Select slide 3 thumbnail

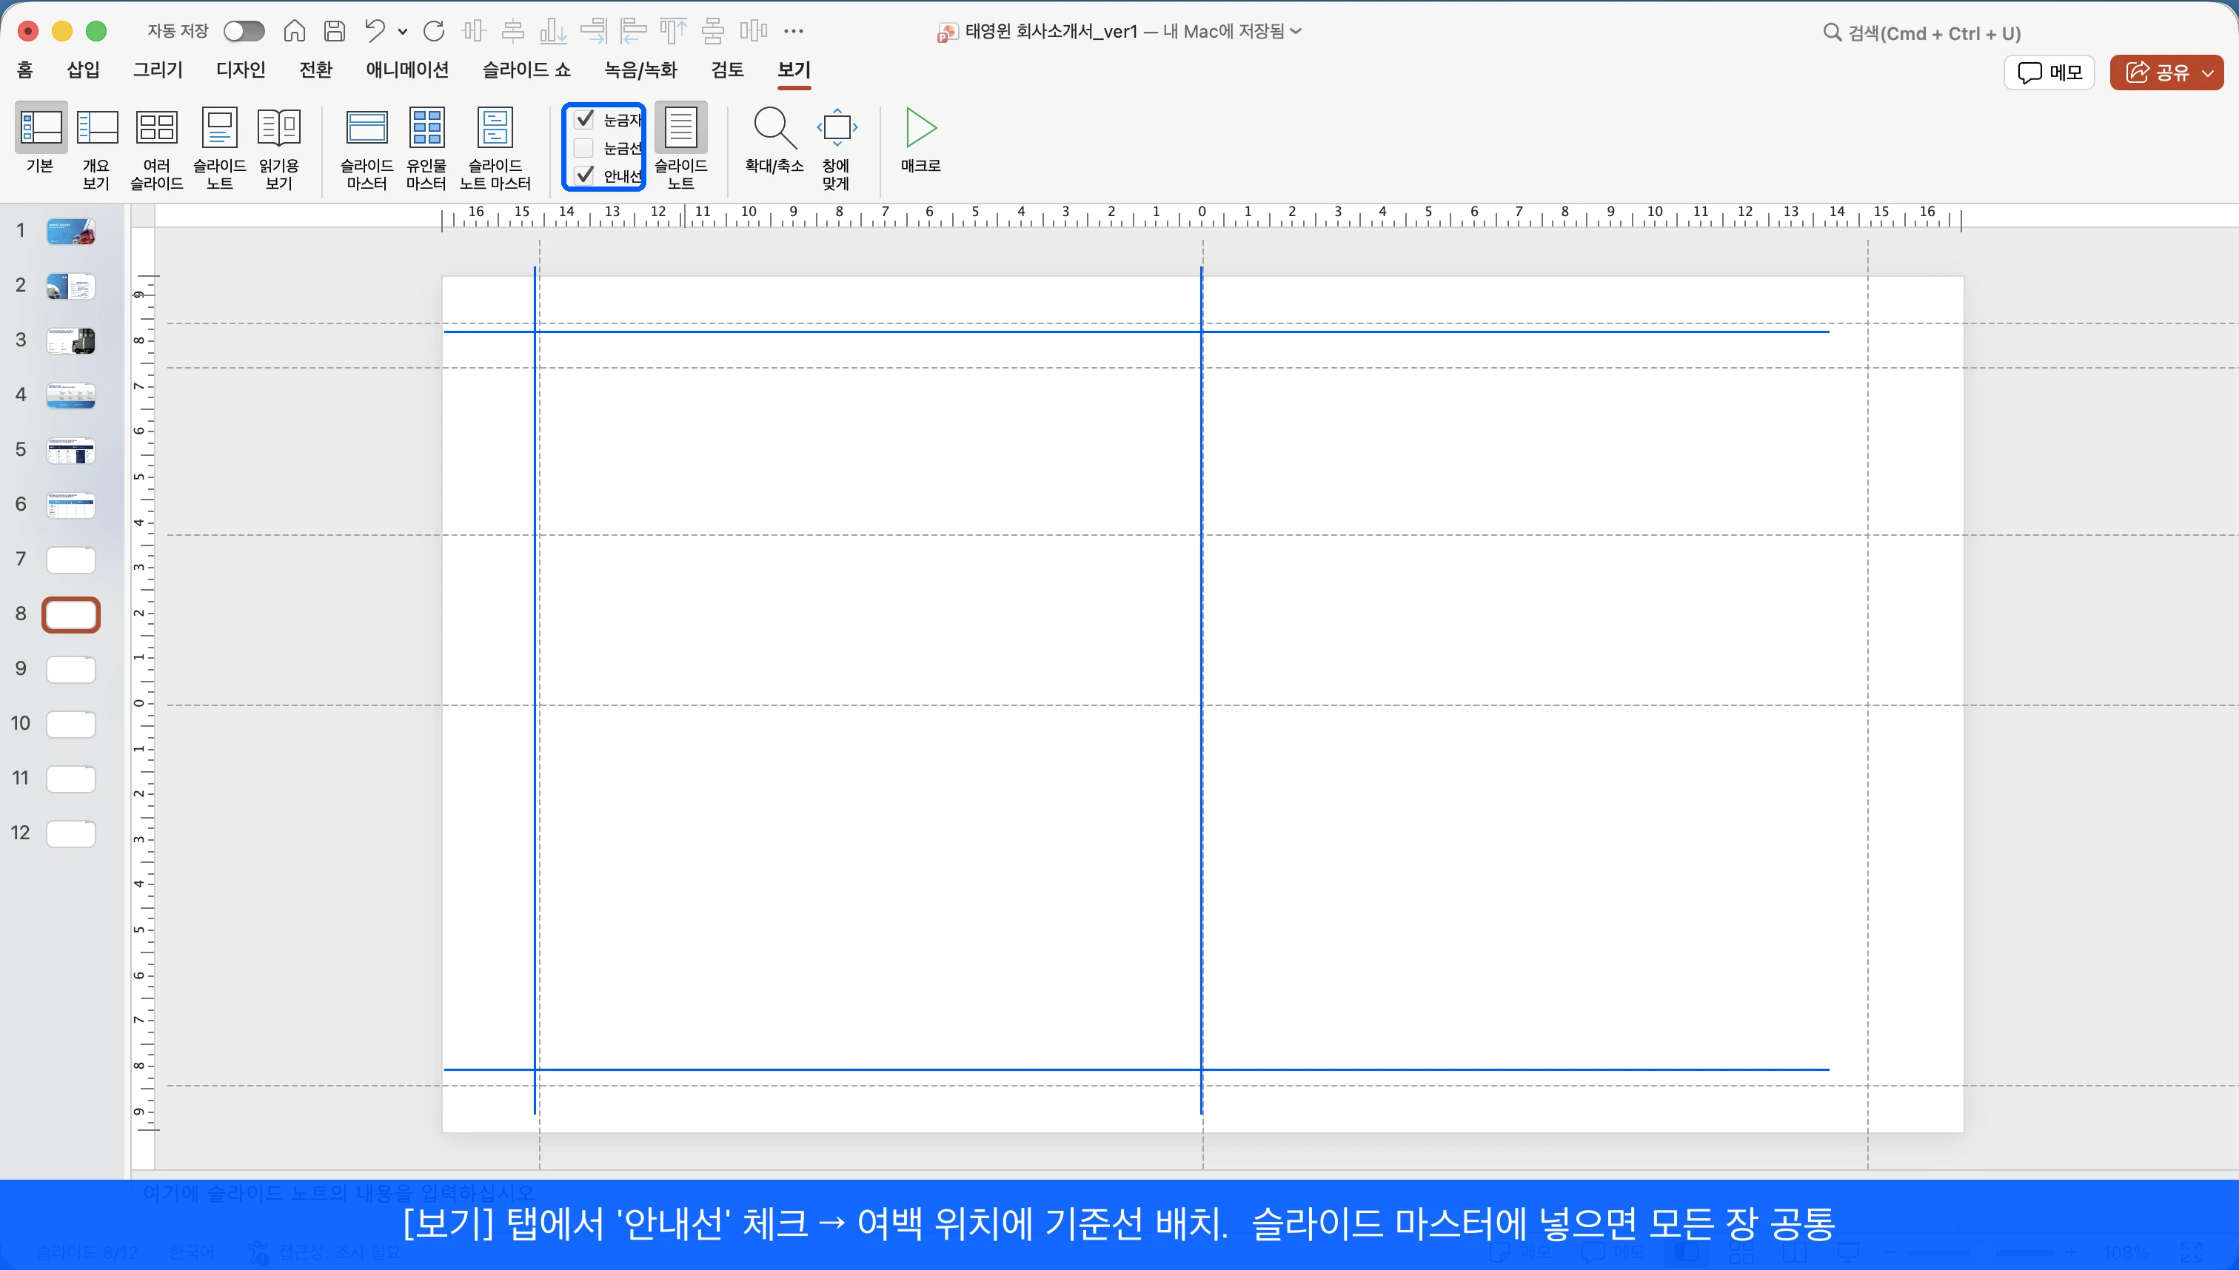(x=70, y=341)
